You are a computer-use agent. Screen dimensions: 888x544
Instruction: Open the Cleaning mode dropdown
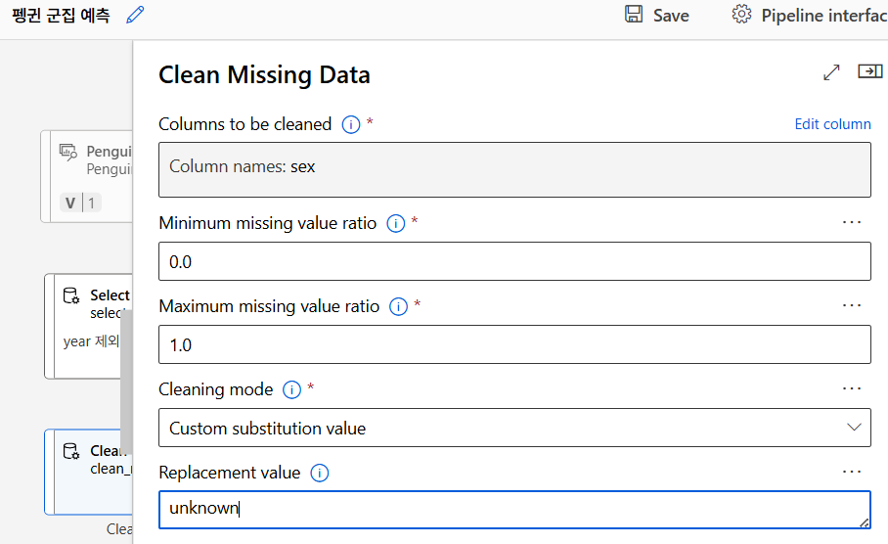[514, 428]
